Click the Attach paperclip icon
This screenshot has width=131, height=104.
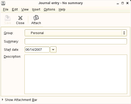[x=36, y=18]
